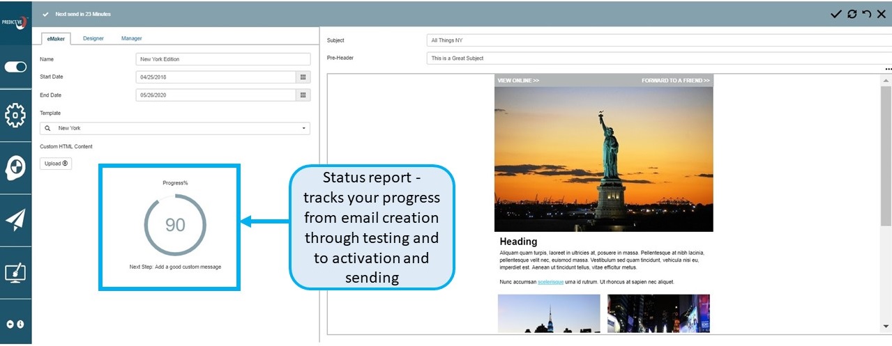Open the Start Date calendar picker
The image size is (892, 346).
[303, 77]
